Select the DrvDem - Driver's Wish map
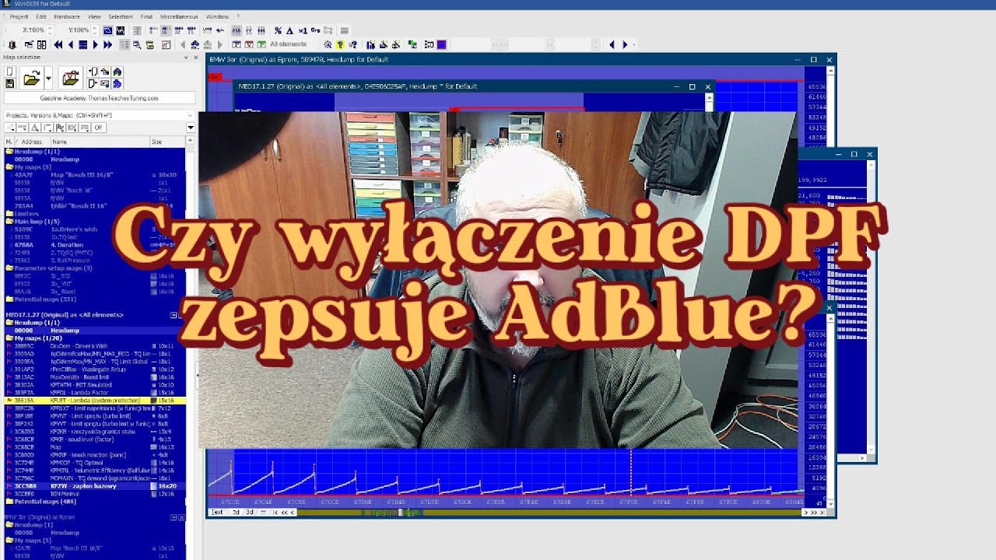996x560 pixels. 95,346
